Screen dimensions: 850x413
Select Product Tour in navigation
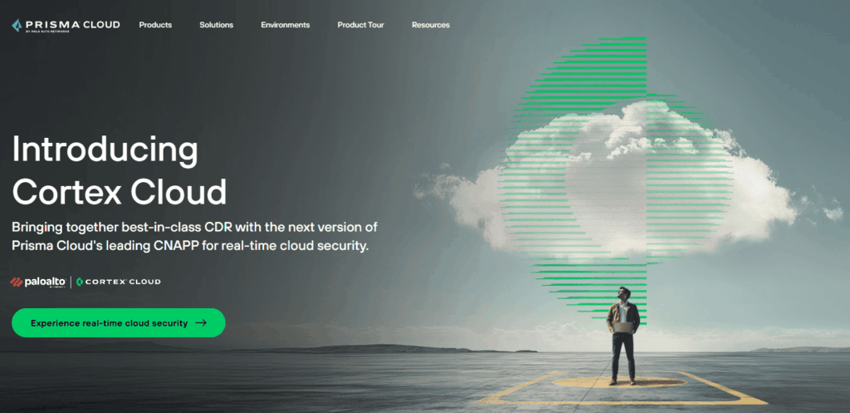[360, 25]
